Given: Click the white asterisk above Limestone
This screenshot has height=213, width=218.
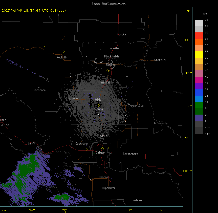Looking at the screenshot, I should 39,88.
